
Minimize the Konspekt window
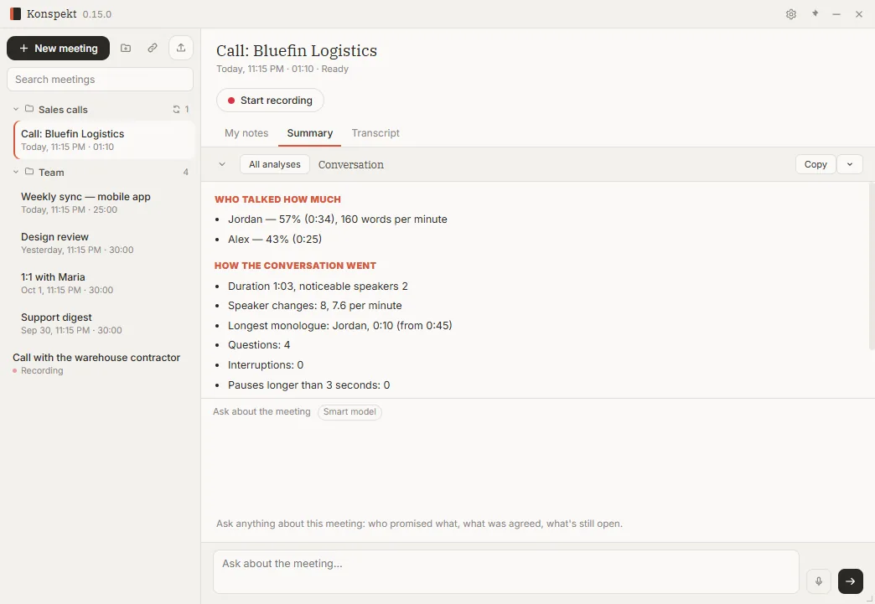[x=836, y=14]
